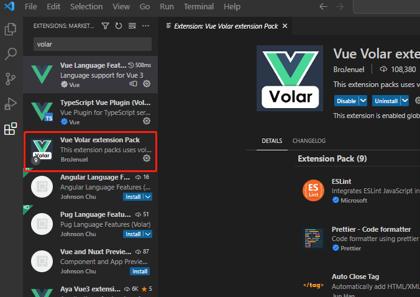Select the Extensions view icon
This screenshot has width=420, height=297.
coord(11,129)
